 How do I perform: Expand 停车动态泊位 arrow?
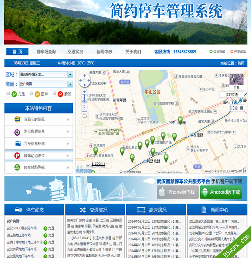coord(68,156)
